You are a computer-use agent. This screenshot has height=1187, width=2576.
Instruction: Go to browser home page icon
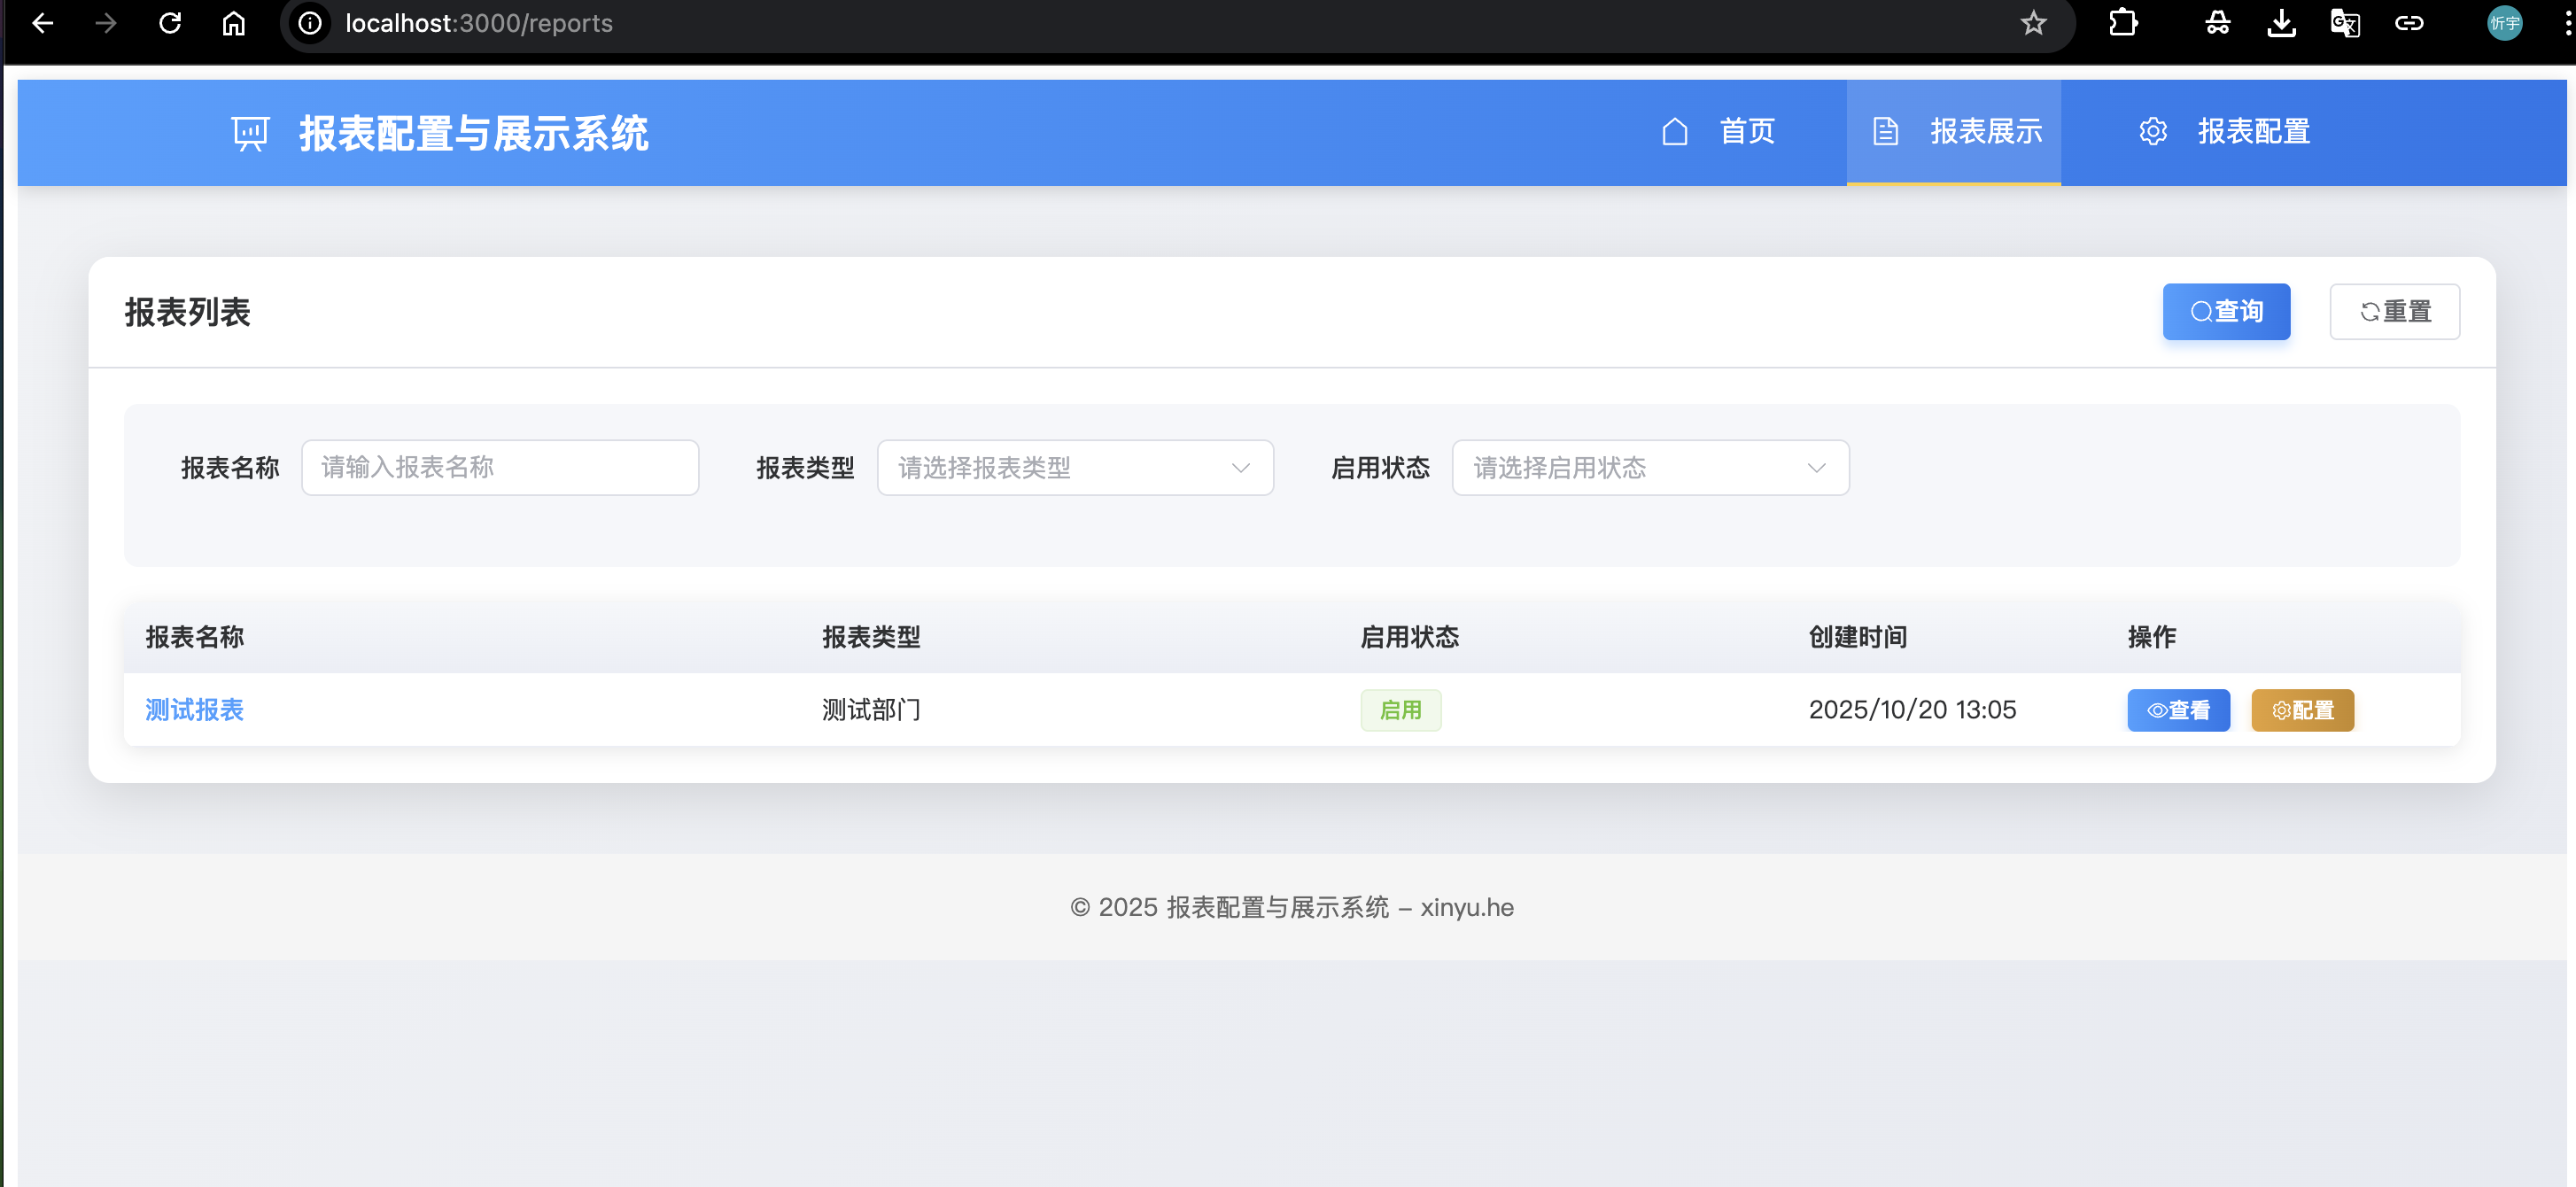click(233, 23)
